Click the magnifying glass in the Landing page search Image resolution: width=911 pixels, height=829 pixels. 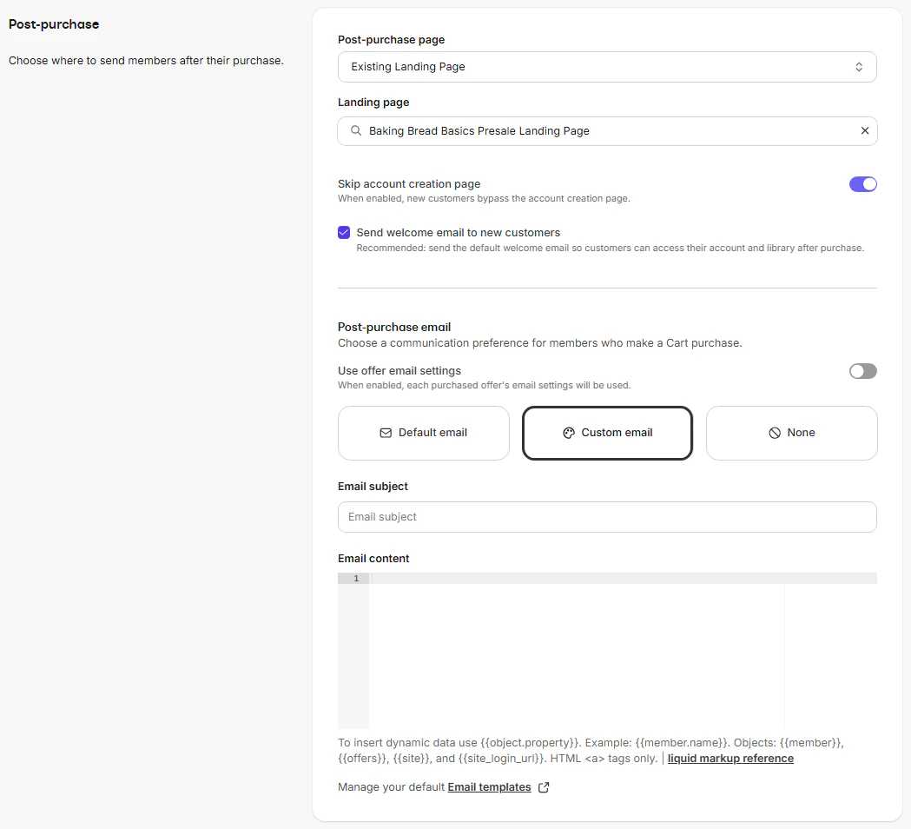pos(354,129)
